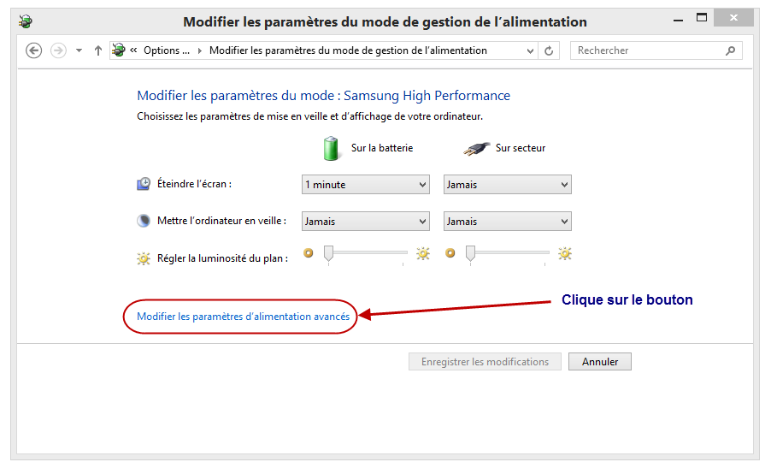771x468 pixels.
Task: Click the power plug icon
Action: point(476,148)
